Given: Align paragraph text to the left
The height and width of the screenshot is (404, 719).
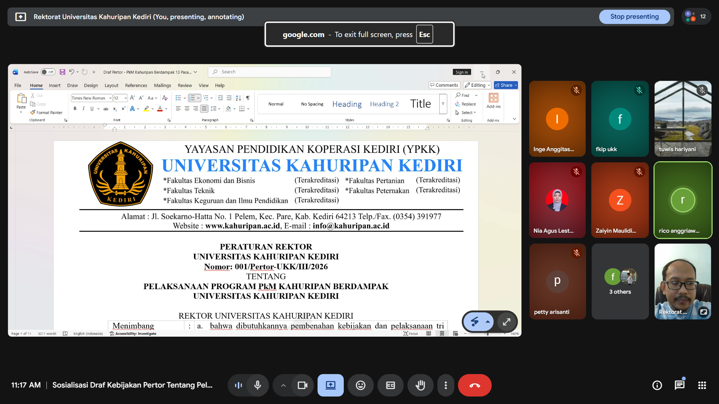Looking at the screenshot, I should (178, 109).
